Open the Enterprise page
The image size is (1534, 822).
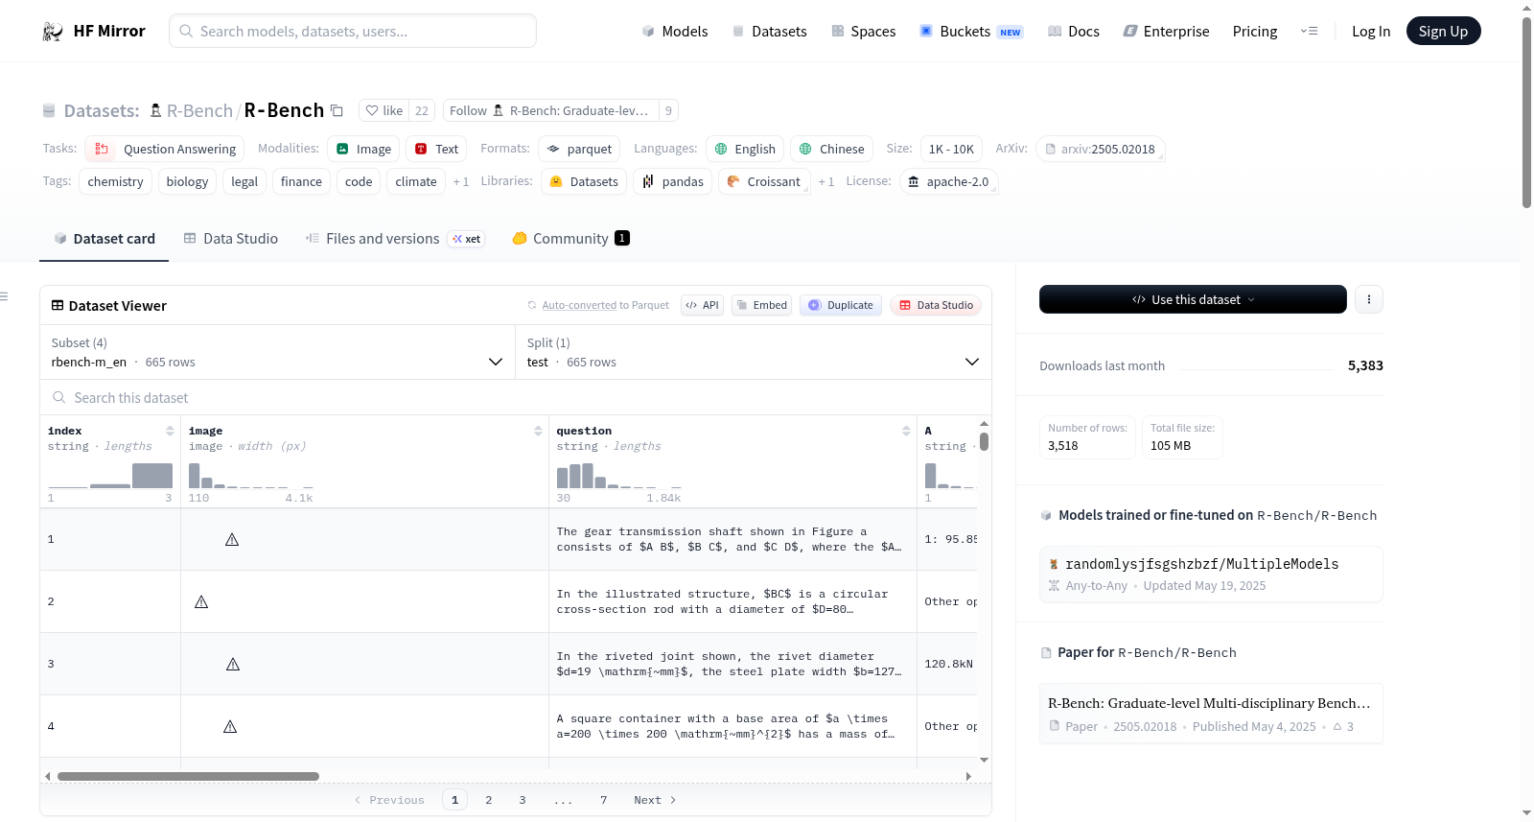pyautogui.click(x=1166, y=32)
